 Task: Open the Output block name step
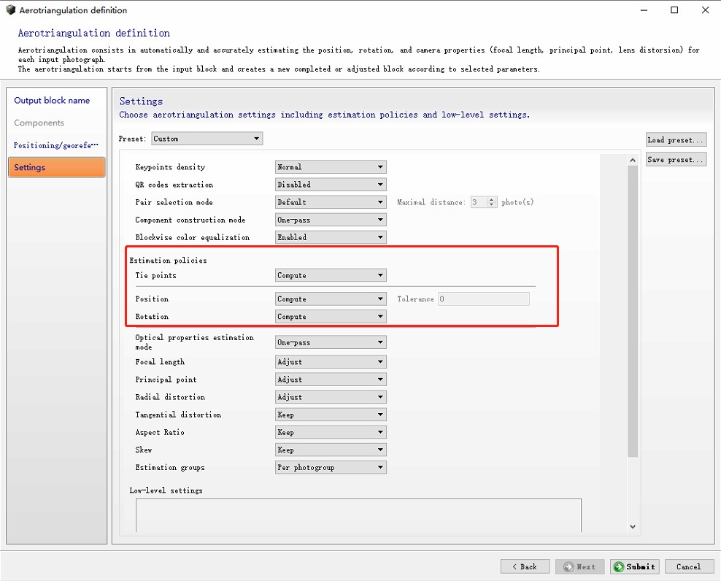click(52, 100)
